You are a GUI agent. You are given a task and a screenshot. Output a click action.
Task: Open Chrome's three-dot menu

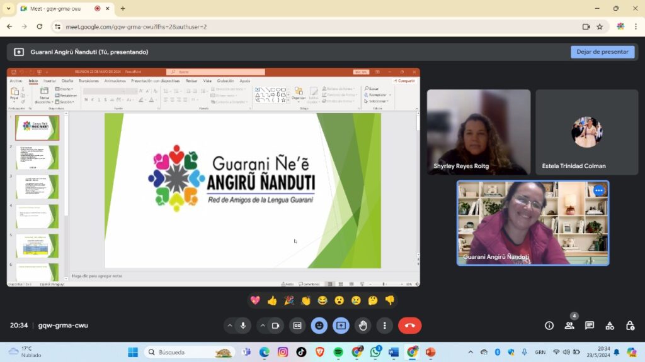click(636, 26)
